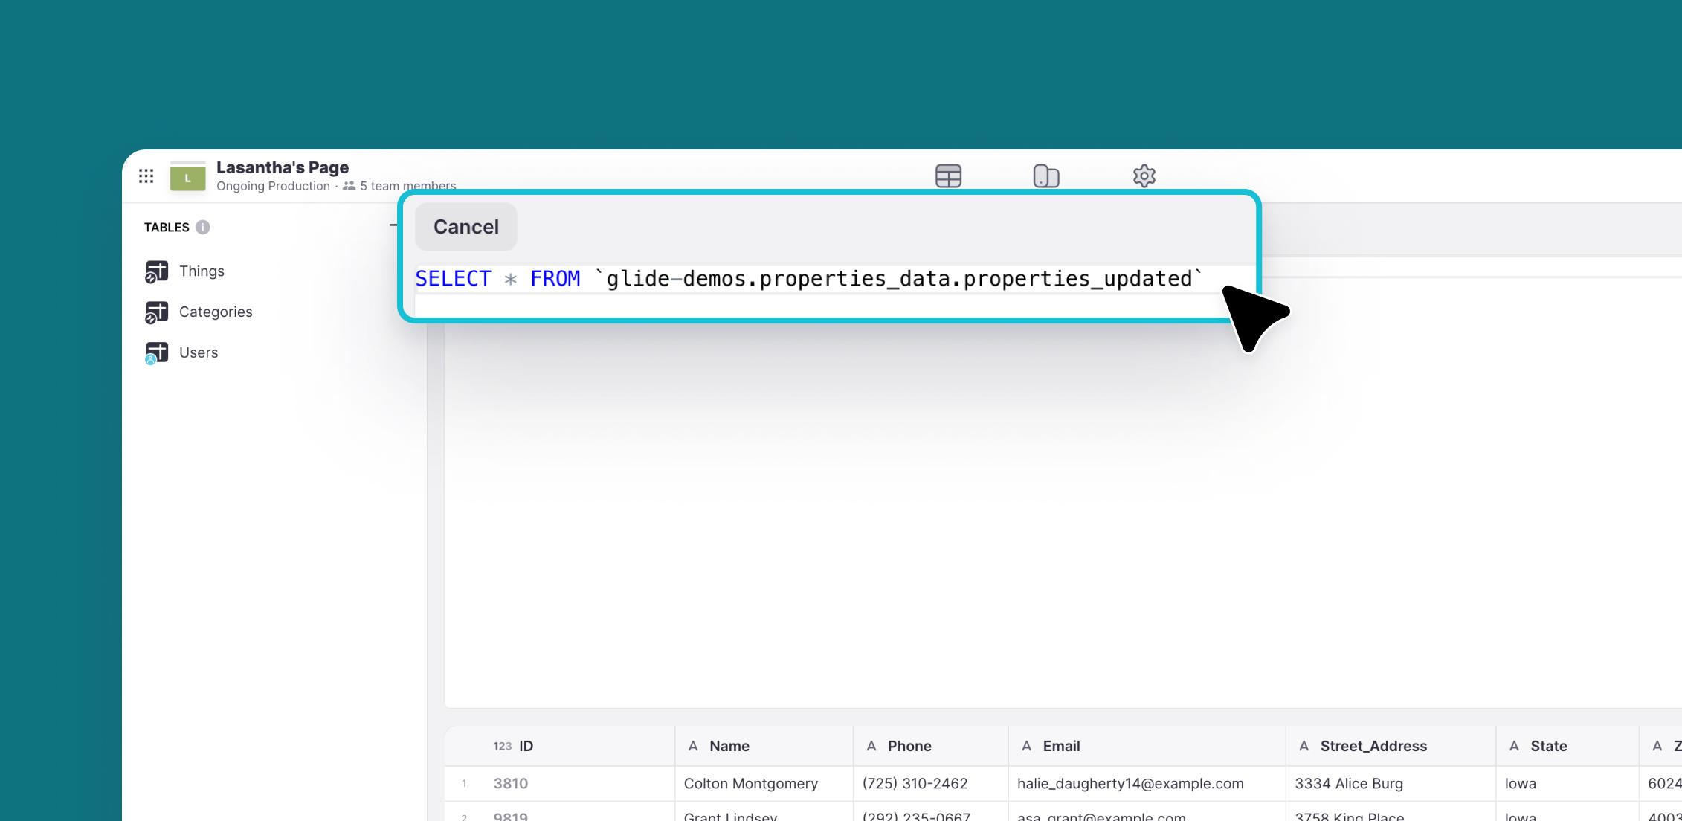
Task: Click Cancel button to dismiss query
Action: tap(465, 227)
